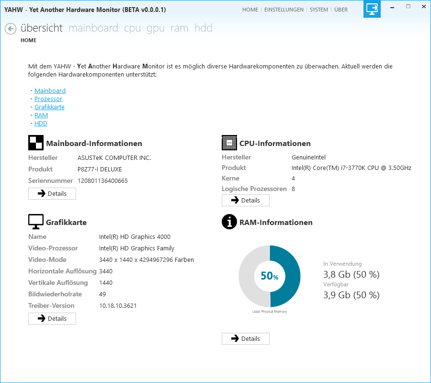431x383 pixels.
Task: Follow the RAM hyperlink
Action: point(41,115)
